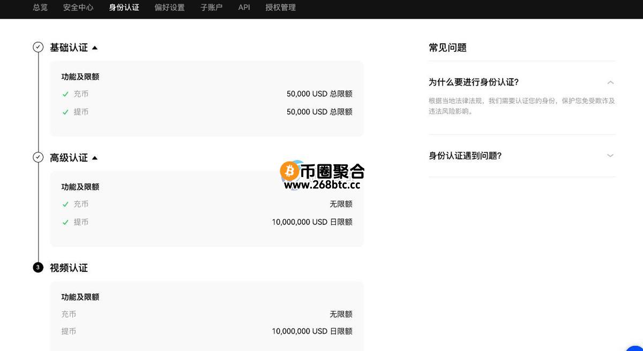Click the green checkmark beside 提币 under 基础认证
Screen dimensions: 643x351
pos(65,112)
